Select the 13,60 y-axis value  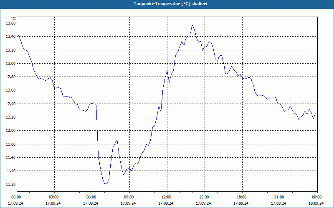click(x=10, y=23)
